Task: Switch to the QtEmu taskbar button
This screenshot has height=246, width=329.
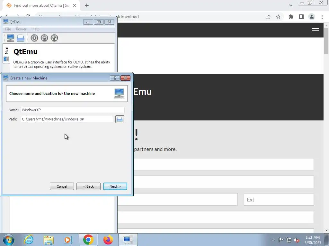Action: 128,240
